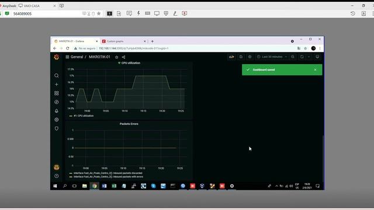Open a new Chrome tab
Image resolution: width=374 pixels, height=210 pixels.
[x=152, y=41]
